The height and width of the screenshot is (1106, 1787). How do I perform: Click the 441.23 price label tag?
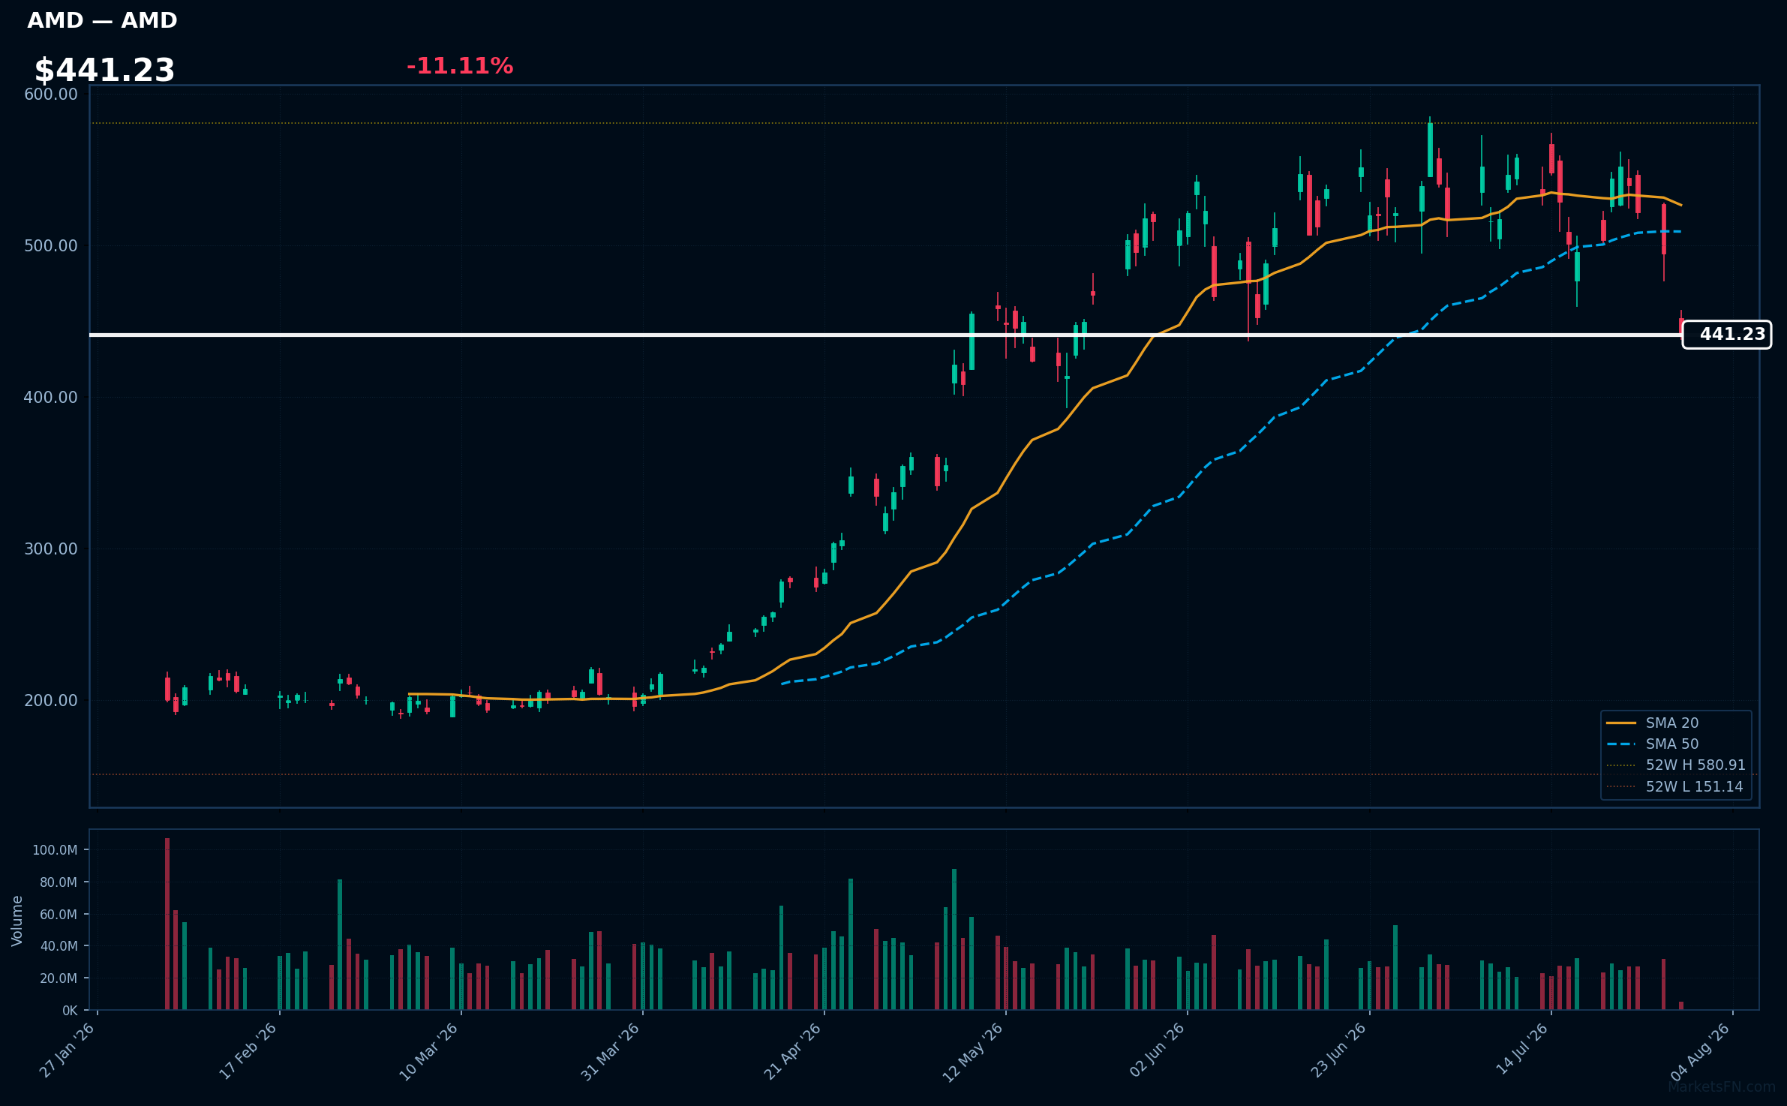tap(1727, 335)
